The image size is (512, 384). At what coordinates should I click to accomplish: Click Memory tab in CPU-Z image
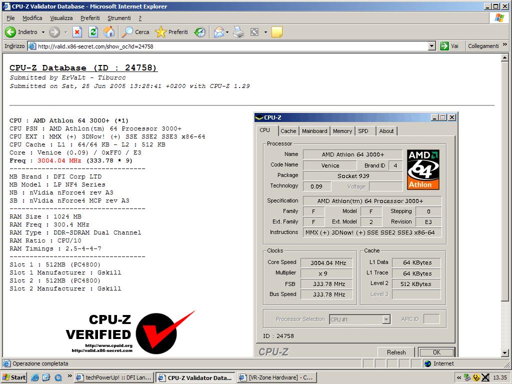pyautogui.click(x=342, y=131)
